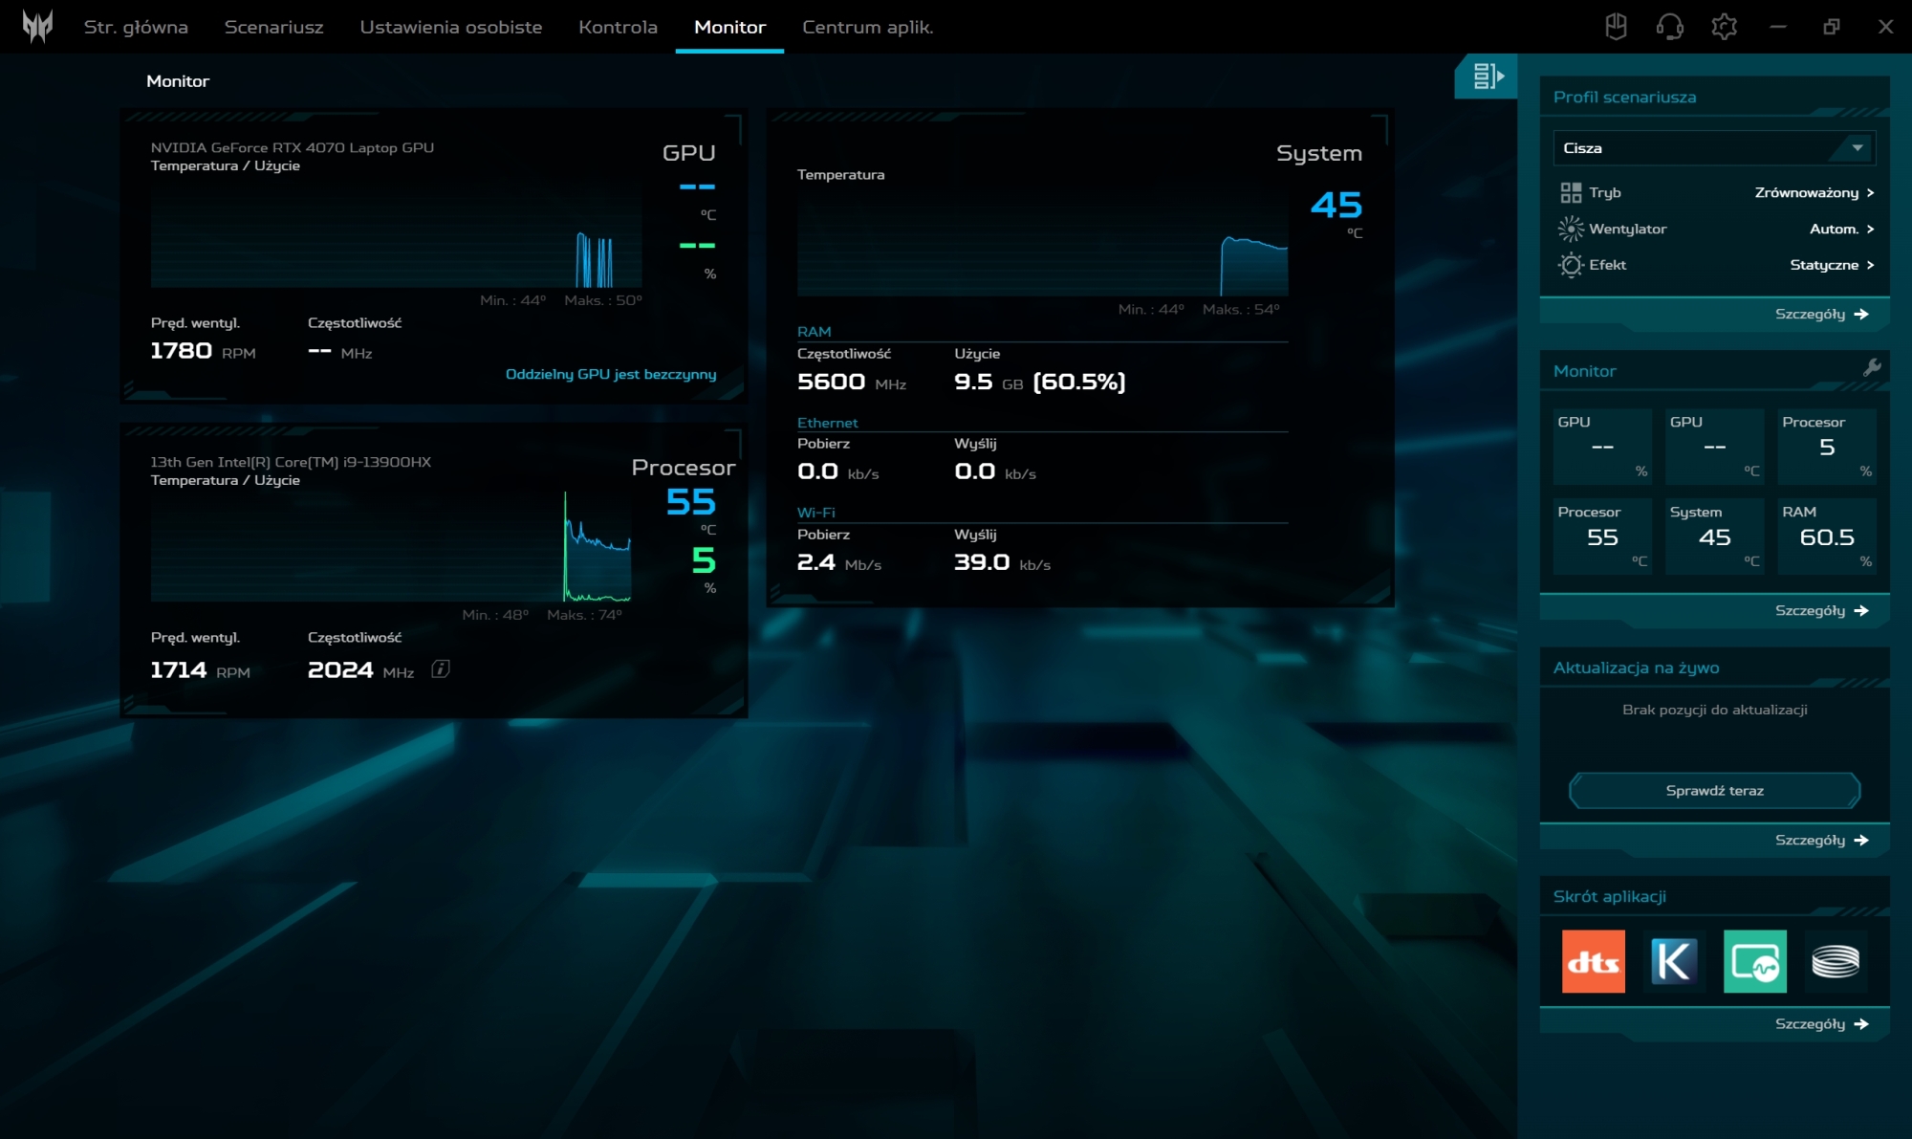Screen dimensions: 1912x1139
Task: Open the settings gear icon
Action: (1725, 27)
